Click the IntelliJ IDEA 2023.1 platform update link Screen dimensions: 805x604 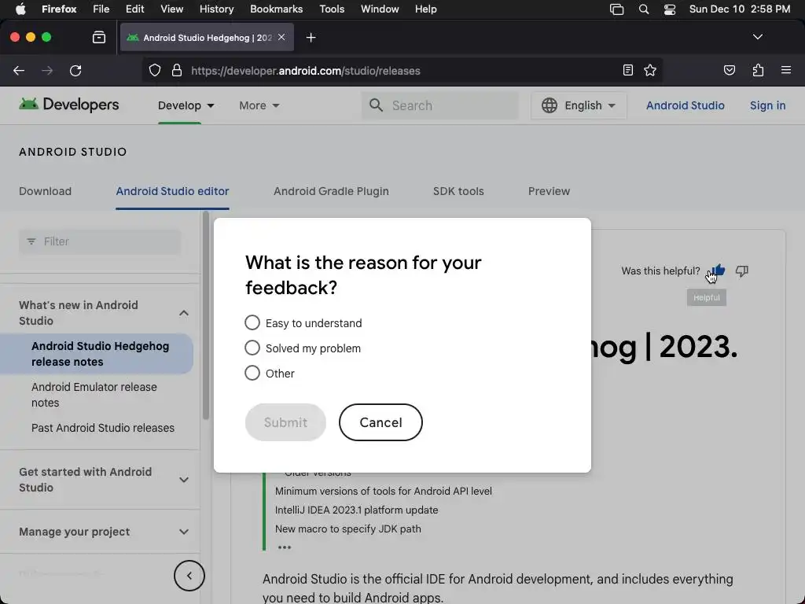tap(356, 510)
